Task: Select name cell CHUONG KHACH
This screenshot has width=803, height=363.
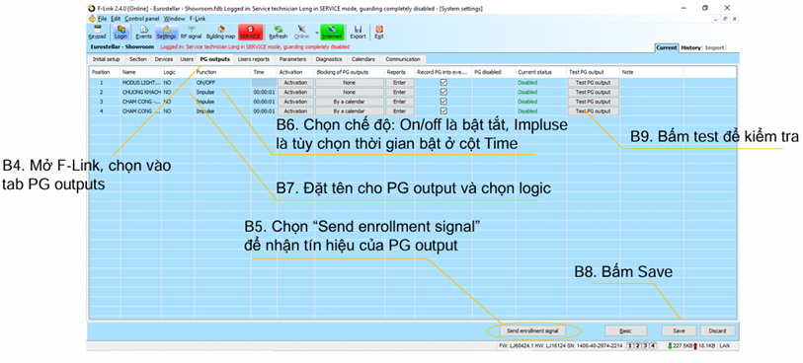Action: click(x=141, y=92)
